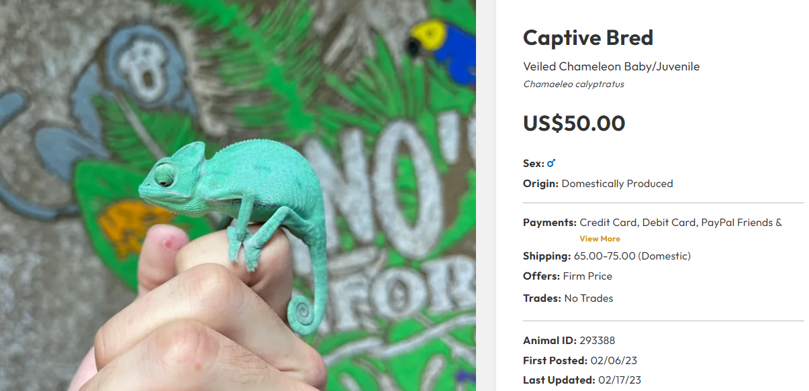
Task: Open the green chameleon listing photo
Action: pyautogui.click(x=238, y=195)
